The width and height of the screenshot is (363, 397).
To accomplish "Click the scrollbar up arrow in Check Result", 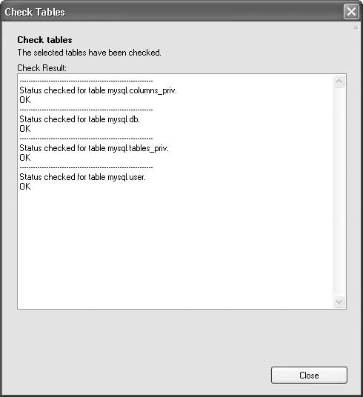I will (339, 81).
